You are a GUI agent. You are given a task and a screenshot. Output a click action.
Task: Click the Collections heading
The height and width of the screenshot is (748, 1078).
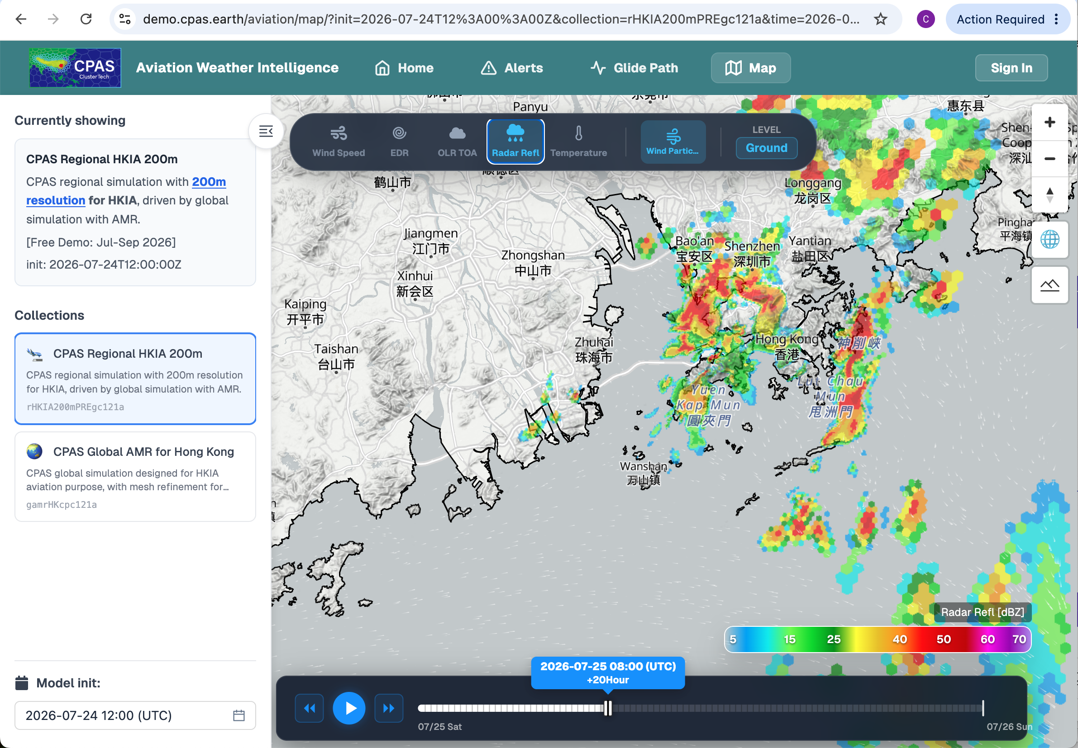(x=49, y=315)
